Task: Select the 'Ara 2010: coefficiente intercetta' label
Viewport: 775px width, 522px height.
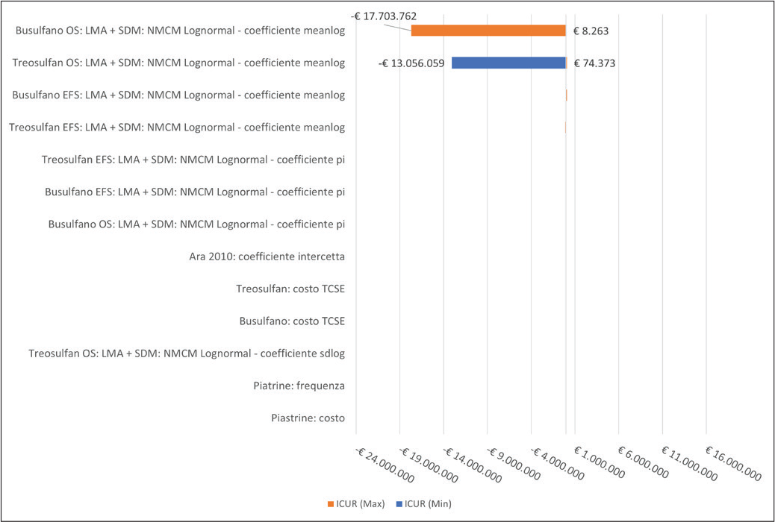Action: click(x=267, y=257)
